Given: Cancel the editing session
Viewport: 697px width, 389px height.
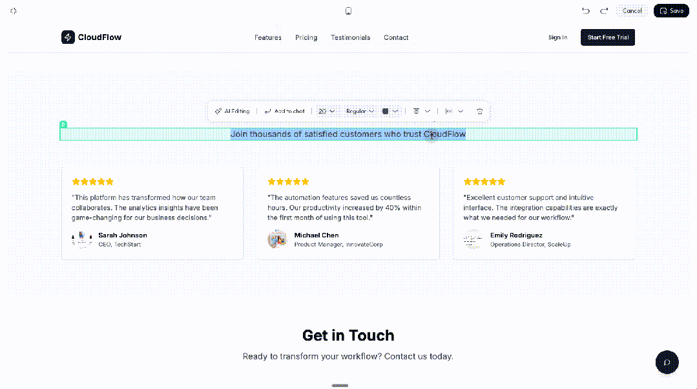Looking at the screenshot, I should 632,11.
